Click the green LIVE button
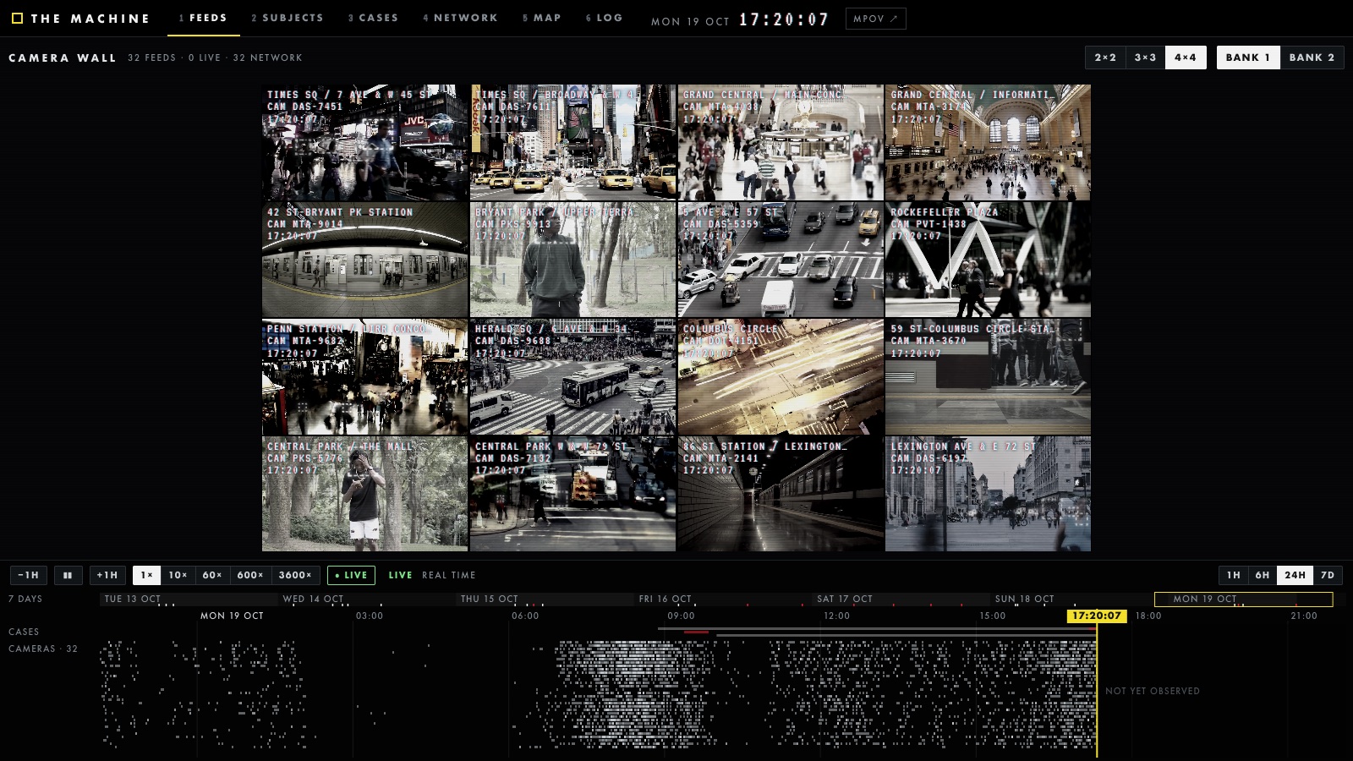Viewport: 1353px width, 761px height. coord(352,575)
